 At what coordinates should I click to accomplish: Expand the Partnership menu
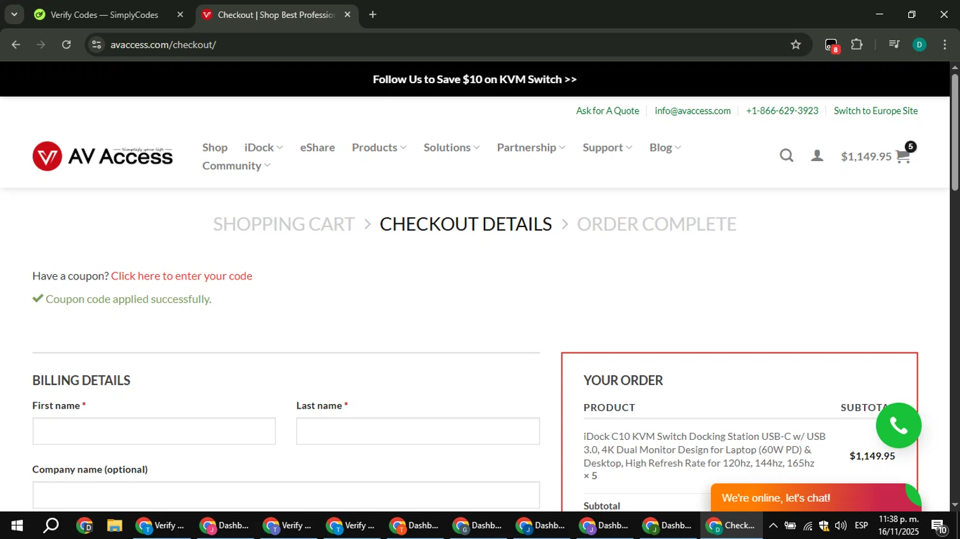(531, 148)
